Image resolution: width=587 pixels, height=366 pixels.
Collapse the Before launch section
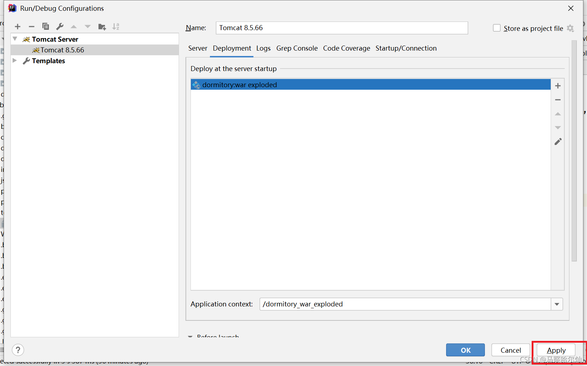pos(190,336)
